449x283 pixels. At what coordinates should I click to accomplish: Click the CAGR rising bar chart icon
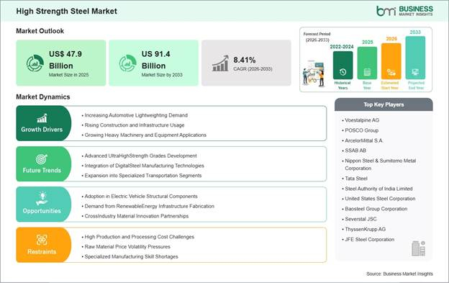[220, 63]
